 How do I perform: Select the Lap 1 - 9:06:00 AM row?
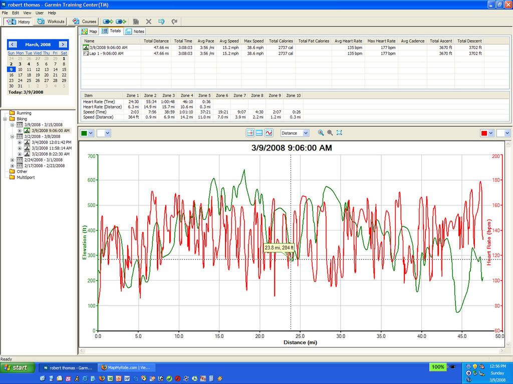point(283,53)
